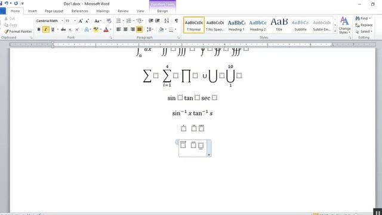Decrease the paragraph indent

(151, 21)
